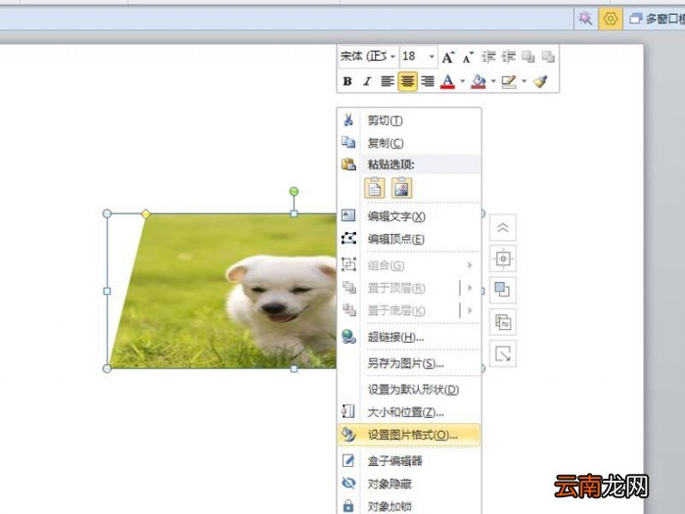Viewport: 685px width, 514px height.
Task: Click the Cut (剪切) menu entry
Action: 409,120
